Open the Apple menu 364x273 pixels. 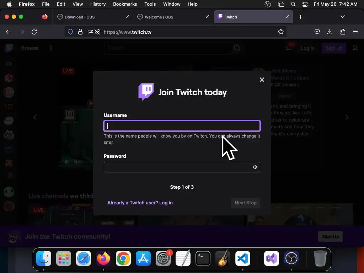[x=9, y=4]
